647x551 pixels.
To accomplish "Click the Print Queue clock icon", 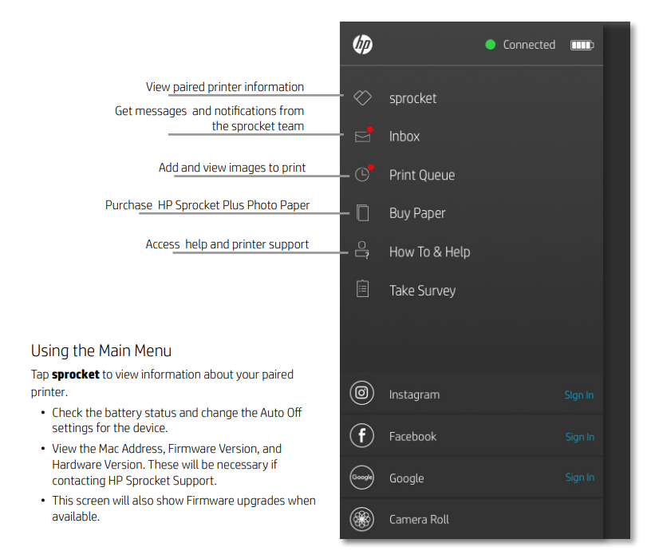I will pyautogui.click(x=363, y=174).
